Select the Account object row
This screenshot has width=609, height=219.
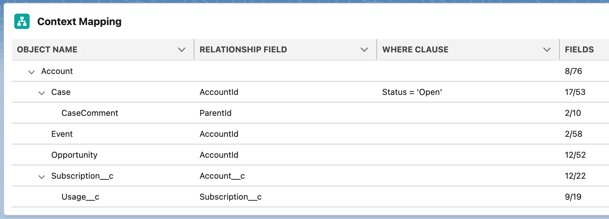57,71
